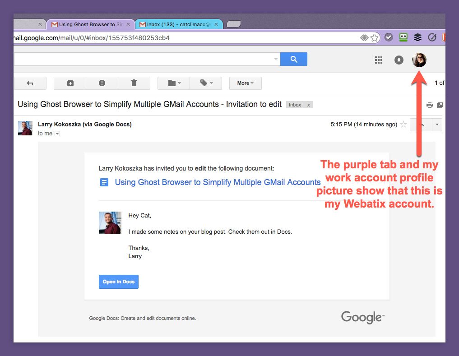Click the checkmark extension icon
The width and height of the screenshot is (459, 356).
coord(389,37)
